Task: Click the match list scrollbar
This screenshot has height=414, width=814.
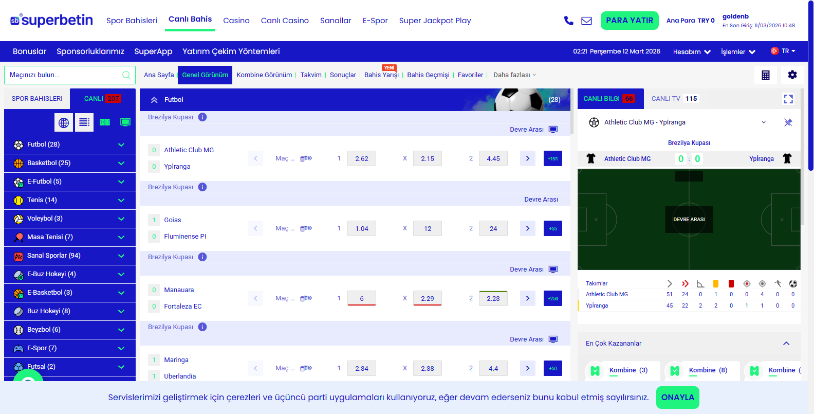Action: point(572,112)
